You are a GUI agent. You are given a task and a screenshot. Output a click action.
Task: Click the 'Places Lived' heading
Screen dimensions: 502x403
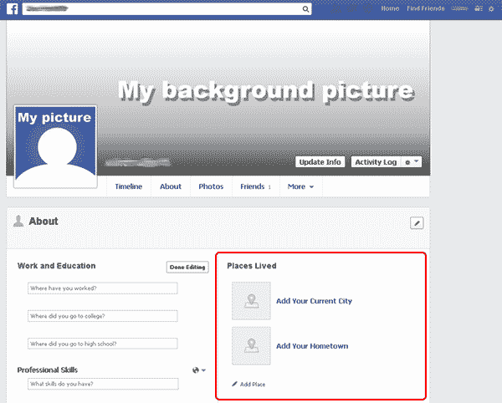click(x=252, y=266)
